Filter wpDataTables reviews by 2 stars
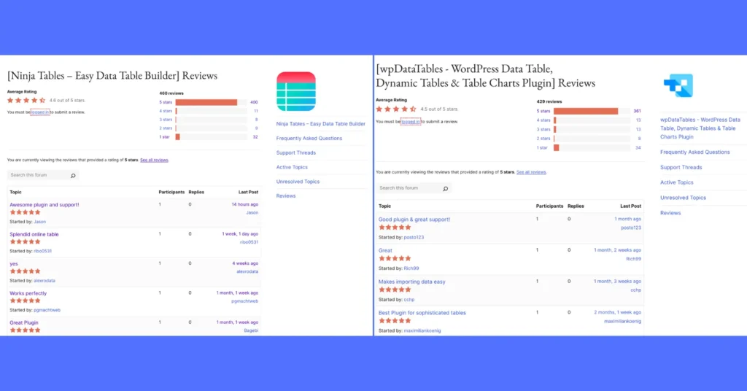Image resolution: width=747 pixels, height=391 pixels. pyautogui.click(x=543, y=138)
